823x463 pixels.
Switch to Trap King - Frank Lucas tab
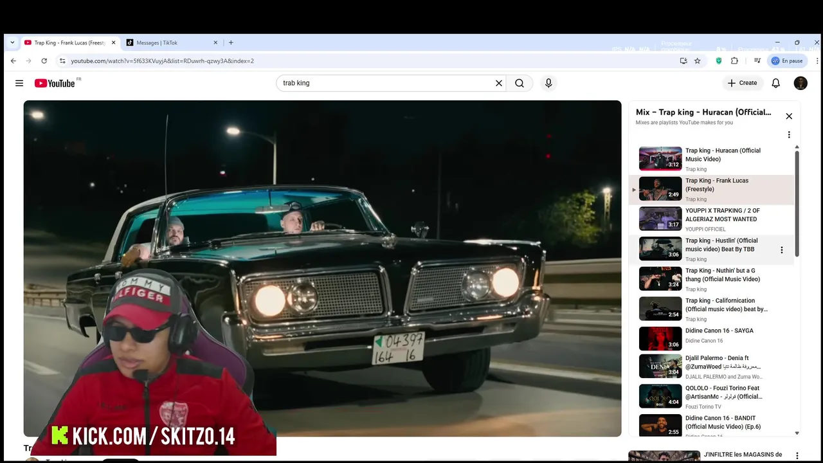click(69, 42)
